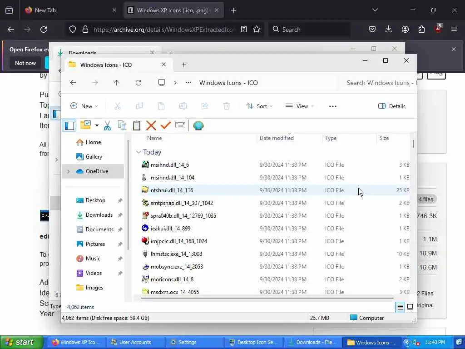Open Home in the navigation pane

click(93, 142)
